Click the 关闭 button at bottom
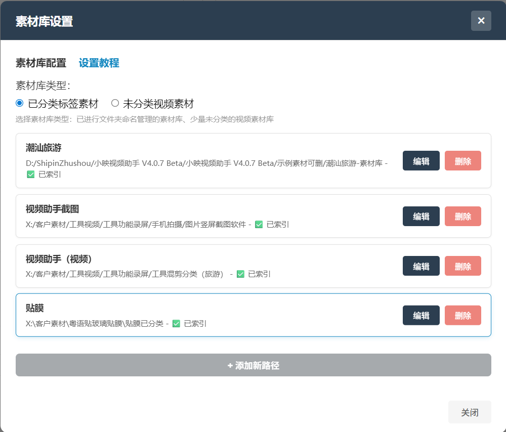 click(470, 412)
